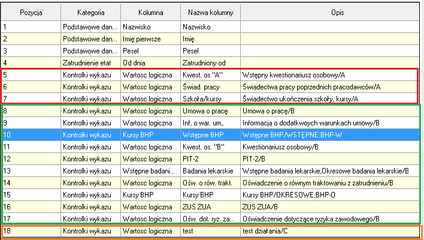The width and height of the screenshot is (424, 240).
Task: Select the 'Ośw. dot. ryz. za...' cell
Action: click(210, 219)
